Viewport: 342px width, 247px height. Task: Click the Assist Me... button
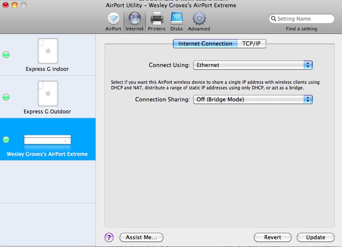[x=142, y=237]
